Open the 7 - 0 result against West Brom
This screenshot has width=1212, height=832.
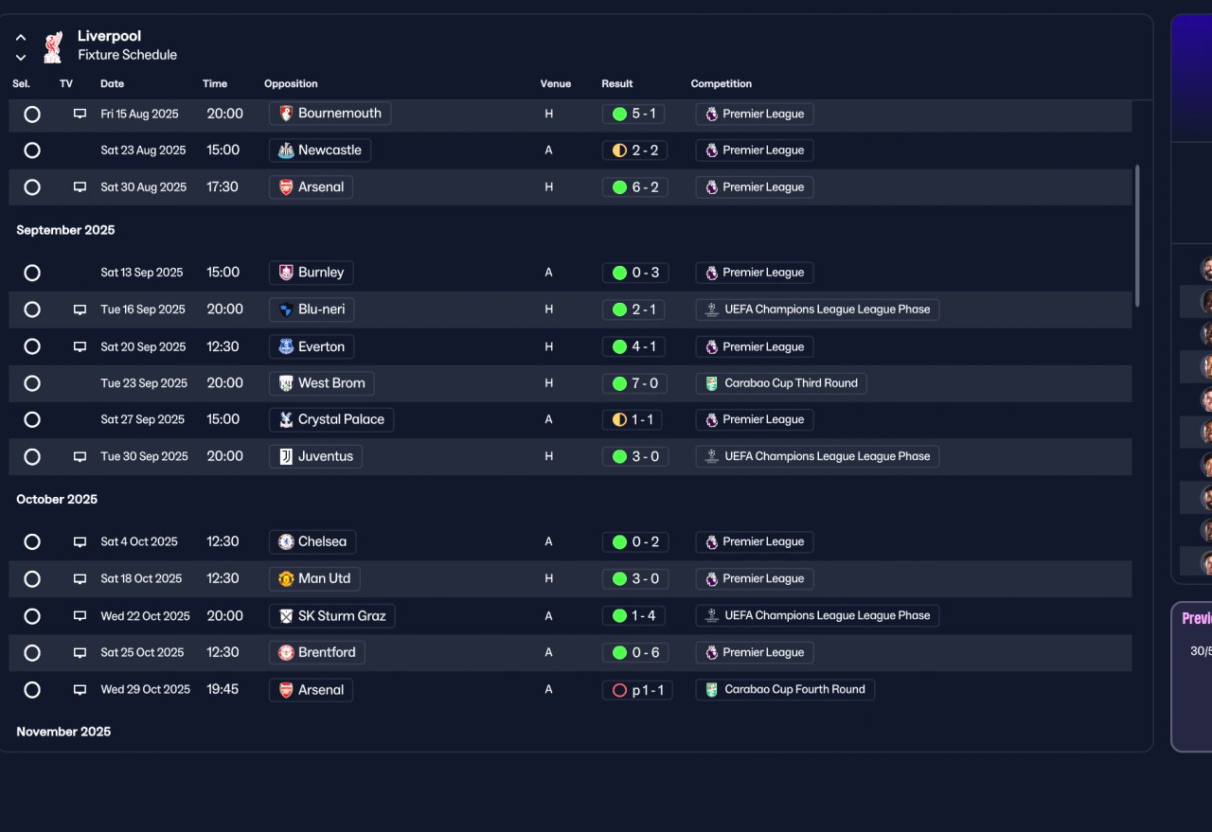coord(634,383)
